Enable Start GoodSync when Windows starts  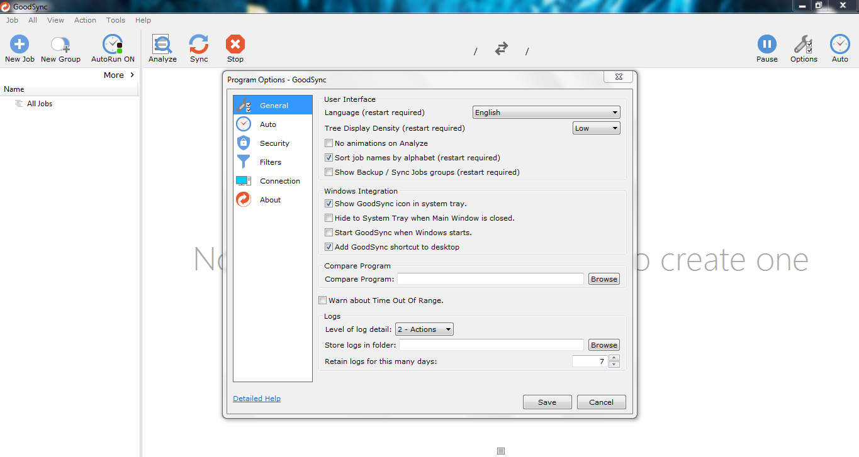pyautogui.click(x=328, y=233)
